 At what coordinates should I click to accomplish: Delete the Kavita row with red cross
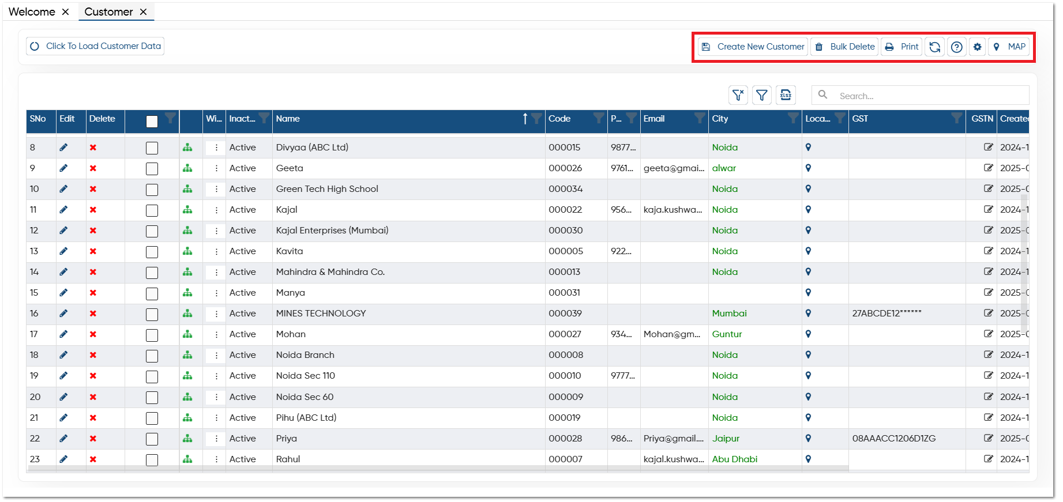(93, 251)
